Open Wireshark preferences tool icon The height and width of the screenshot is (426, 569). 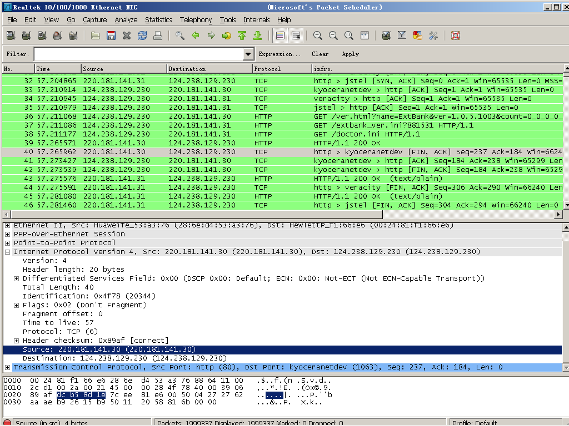[433, 35]
